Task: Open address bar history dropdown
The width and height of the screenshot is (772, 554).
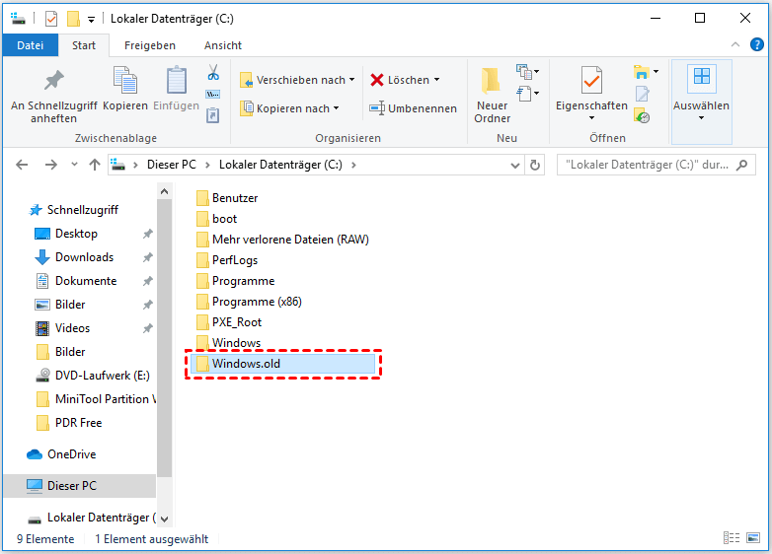Action: point(515,166)
